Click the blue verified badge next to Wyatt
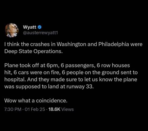The width and height of the screenshot is (148, 131). point(40,27)
